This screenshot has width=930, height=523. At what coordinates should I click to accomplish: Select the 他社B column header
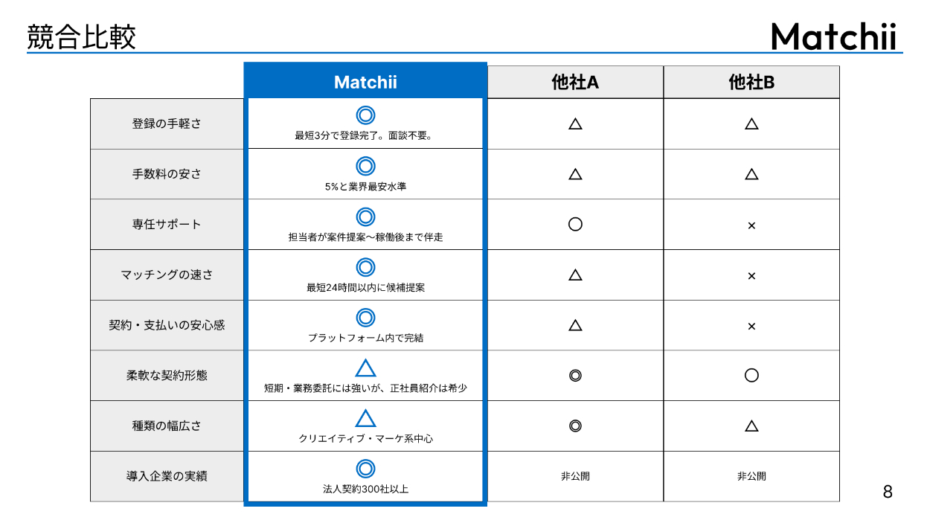pos(751,82)
